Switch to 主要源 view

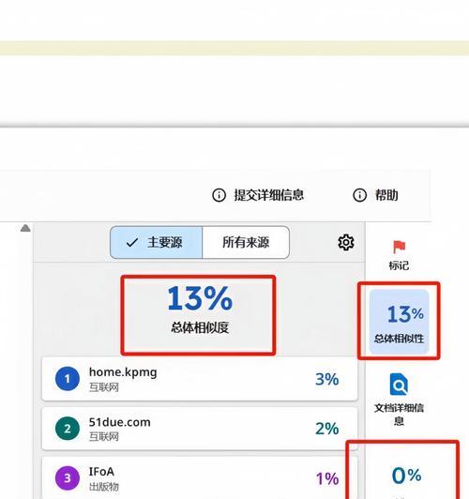click(157, 243)
